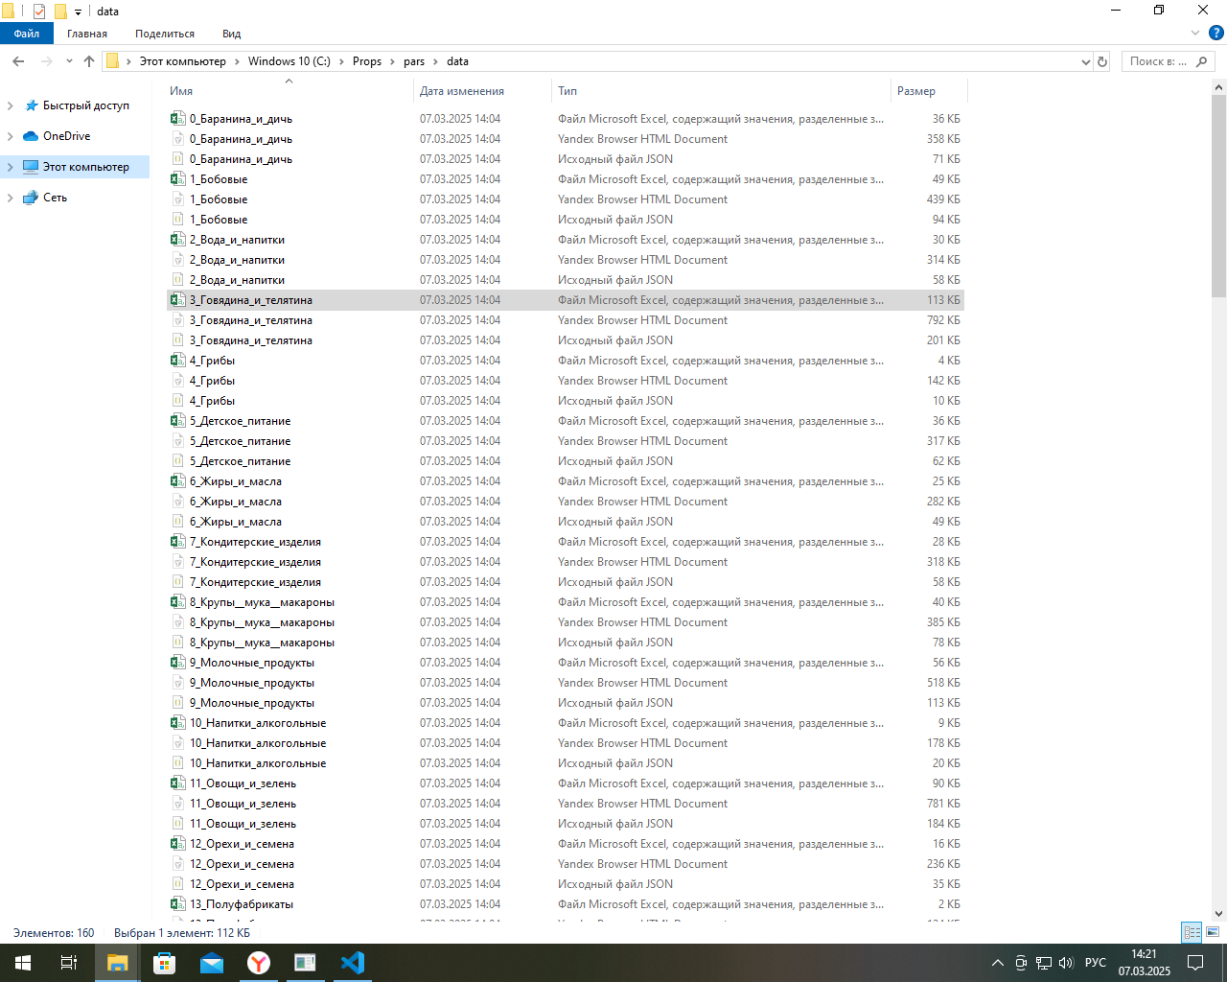Viewport: 1227px width, 982px height.
Task: Open Mail app from the taskbar
Action: (212, 963)
